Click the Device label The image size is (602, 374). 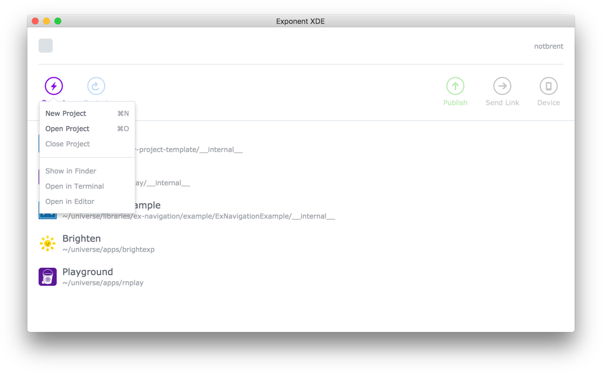pos(549,103)
